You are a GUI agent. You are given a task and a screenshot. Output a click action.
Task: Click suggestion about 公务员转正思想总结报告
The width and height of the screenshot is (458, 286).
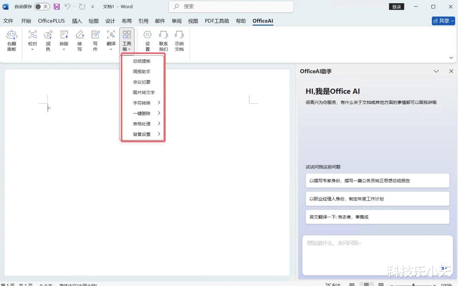tap(377, 181)
